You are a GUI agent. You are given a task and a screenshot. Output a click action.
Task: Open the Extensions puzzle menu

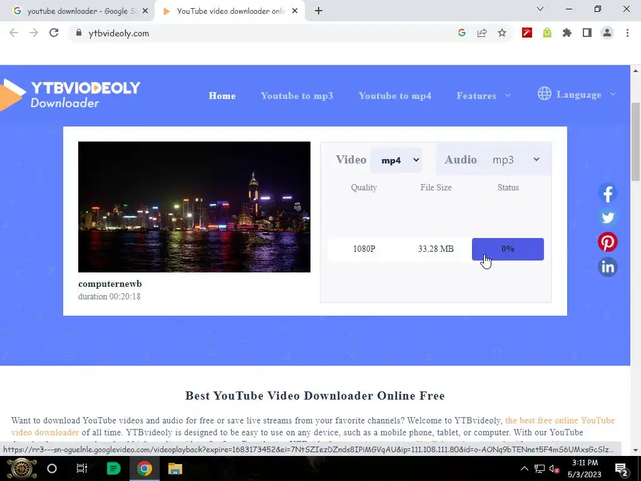tap(567, 33)
